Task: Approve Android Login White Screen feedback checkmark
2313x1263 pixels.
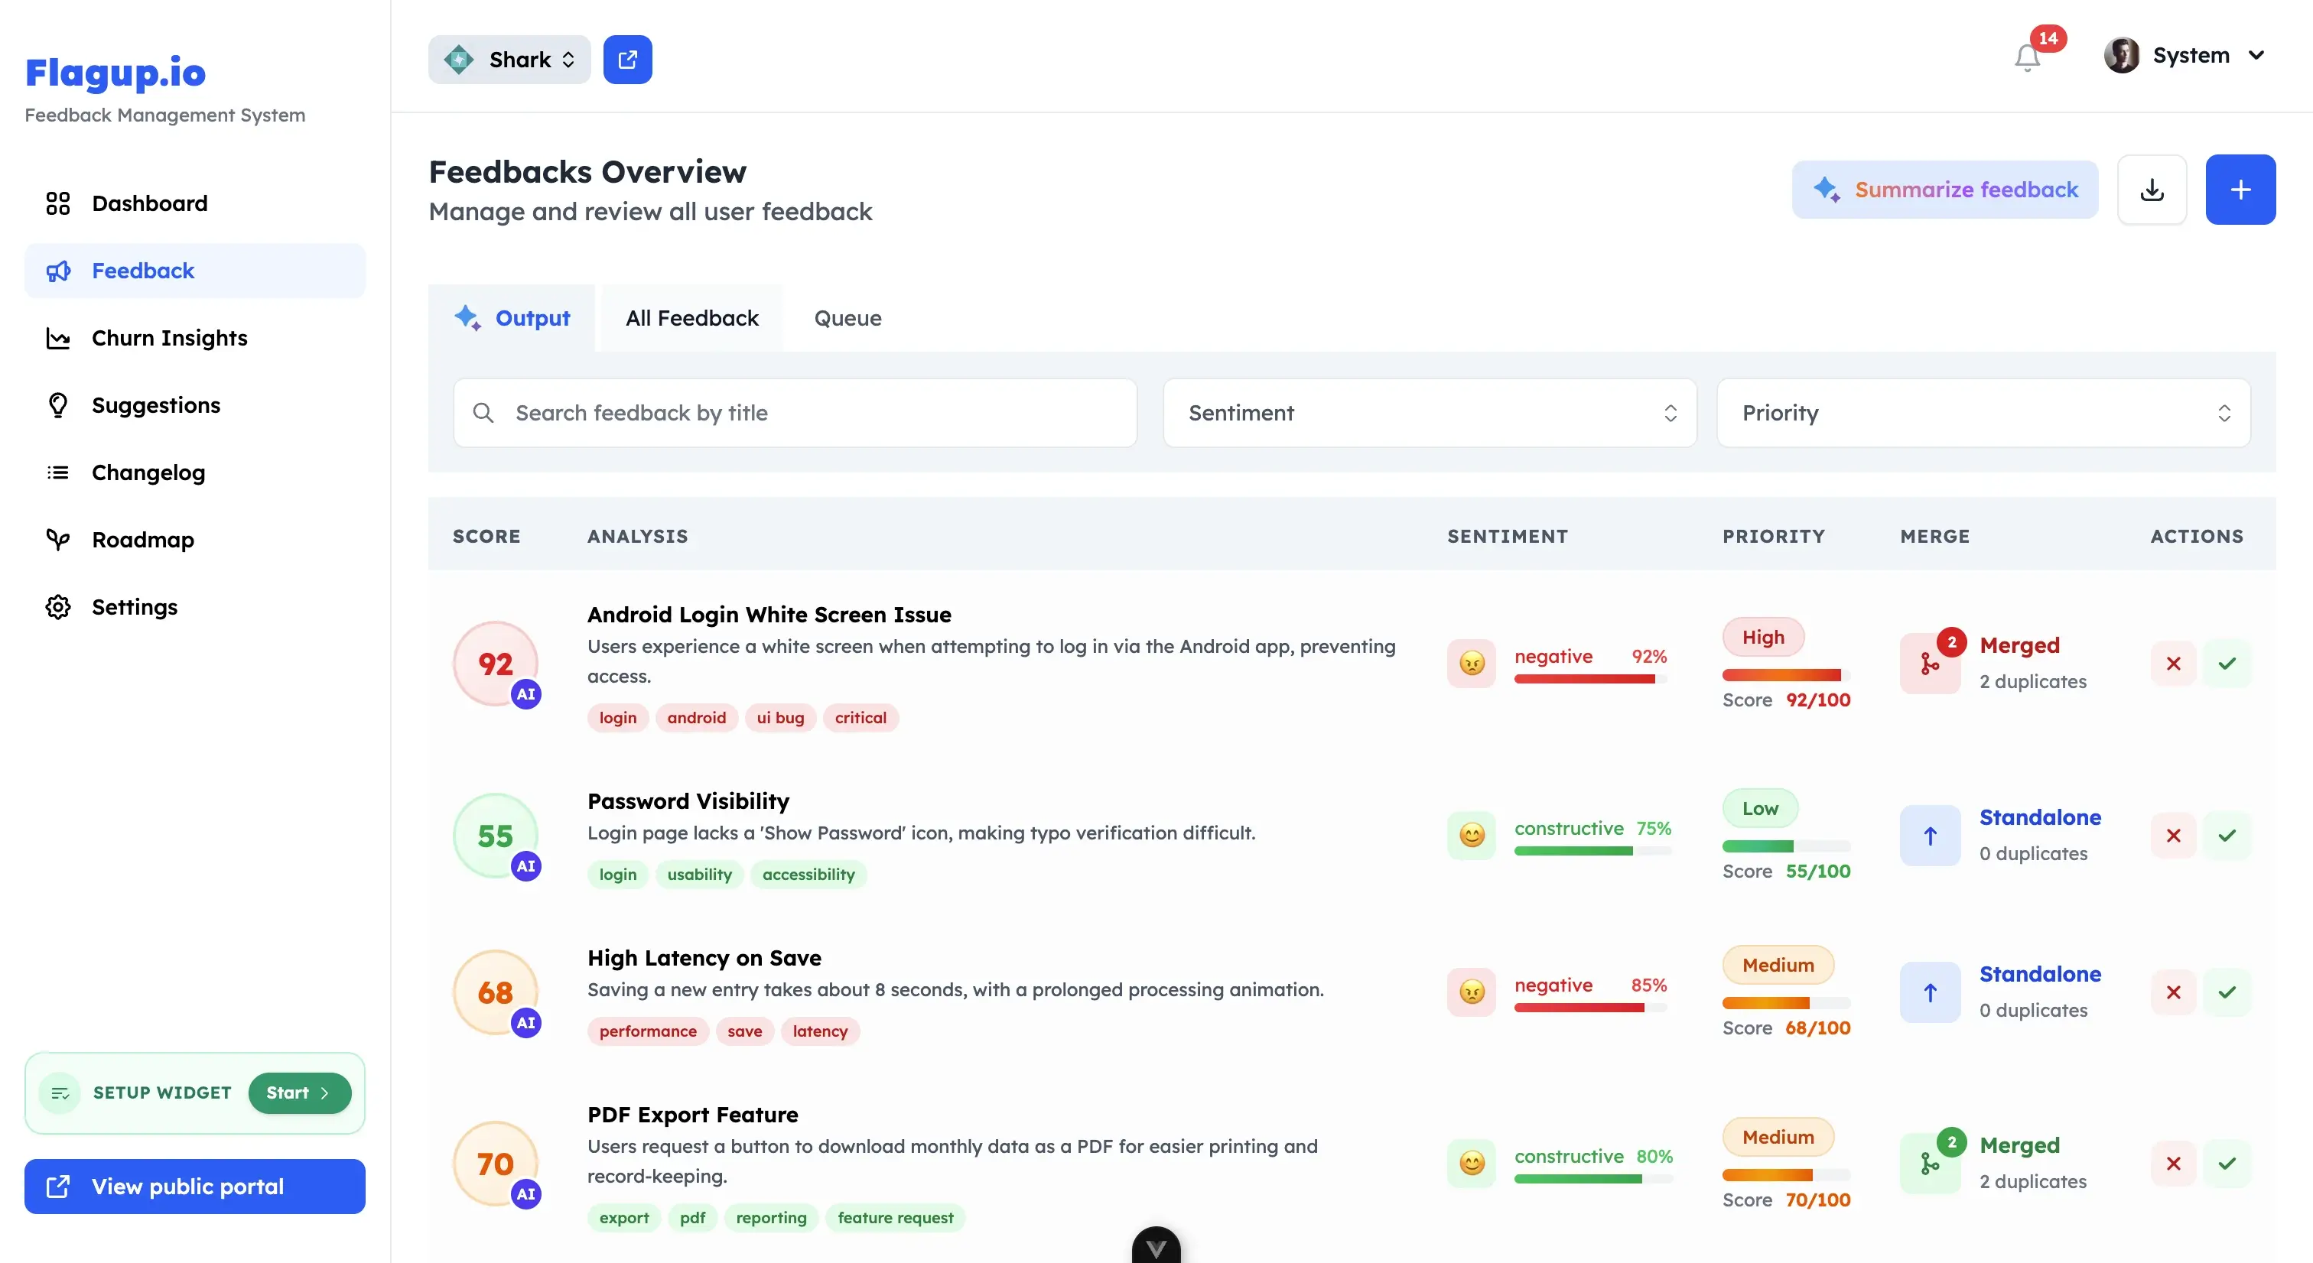Action: [x=2227, y=664]
